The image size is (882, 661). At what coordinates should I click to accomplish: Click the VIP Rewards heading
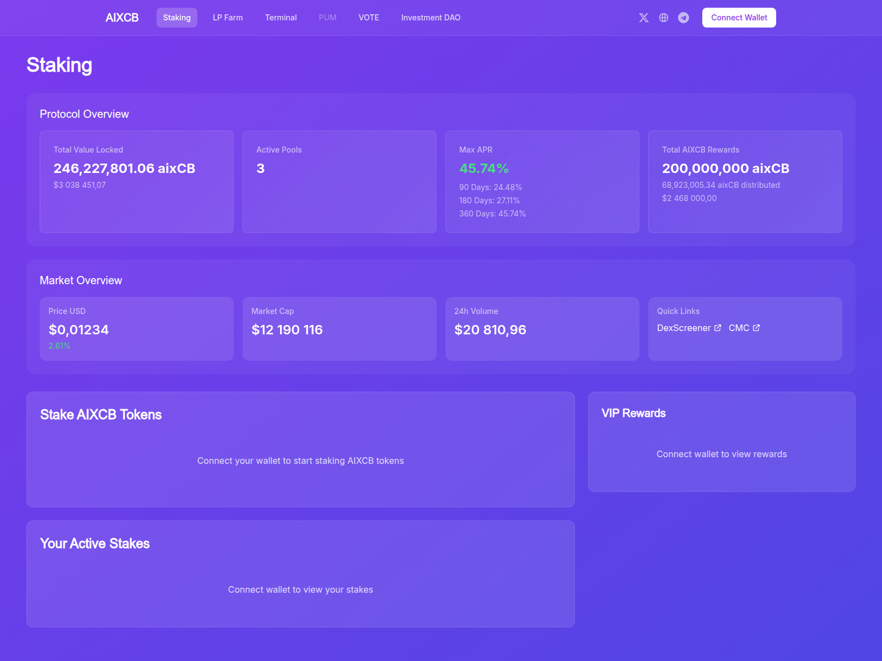coord(633,413)
